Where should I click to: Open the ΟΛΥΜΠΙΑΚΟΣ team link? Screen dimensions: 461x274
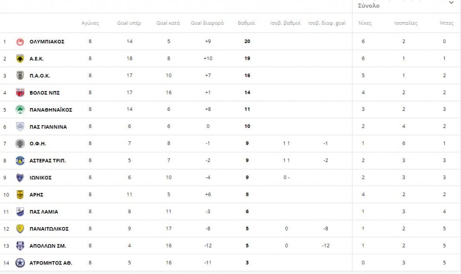point(47,41)
